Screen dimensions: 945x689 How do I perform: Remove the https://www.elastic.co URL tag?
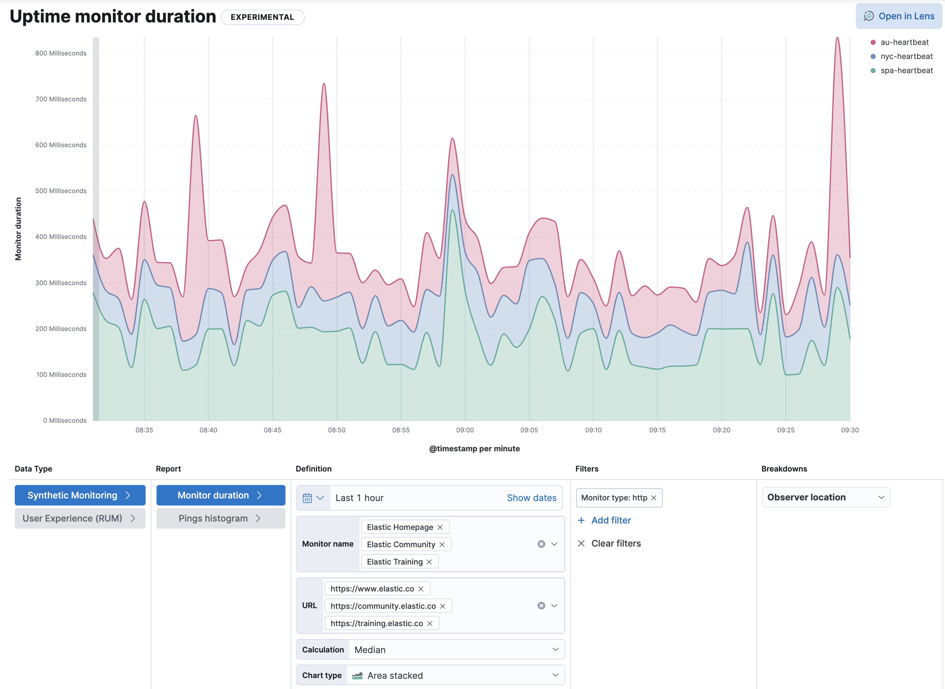[421, 589]
